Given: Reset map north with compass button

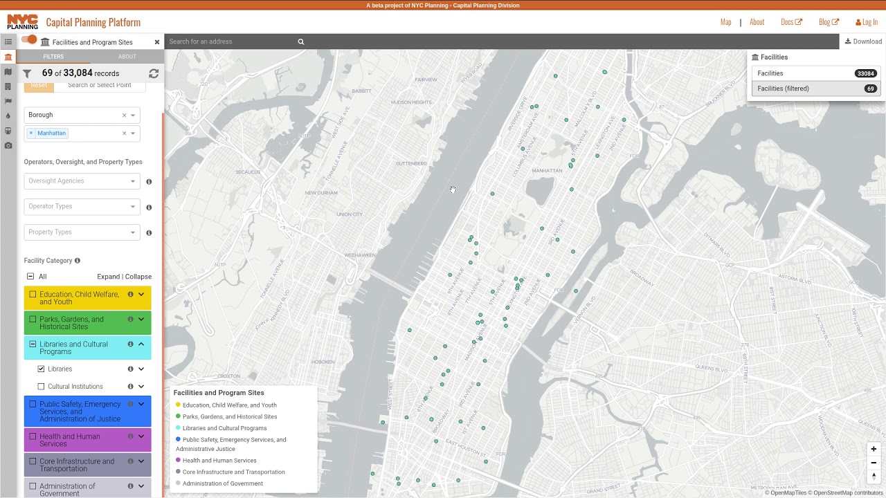Looking at the screenshot, I should pos(874,476).
